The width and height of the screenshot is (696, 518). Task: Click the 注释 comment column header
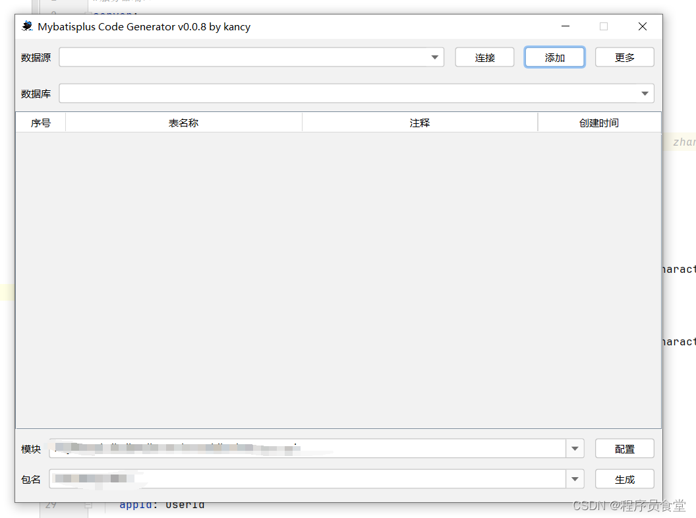(419, 122)
